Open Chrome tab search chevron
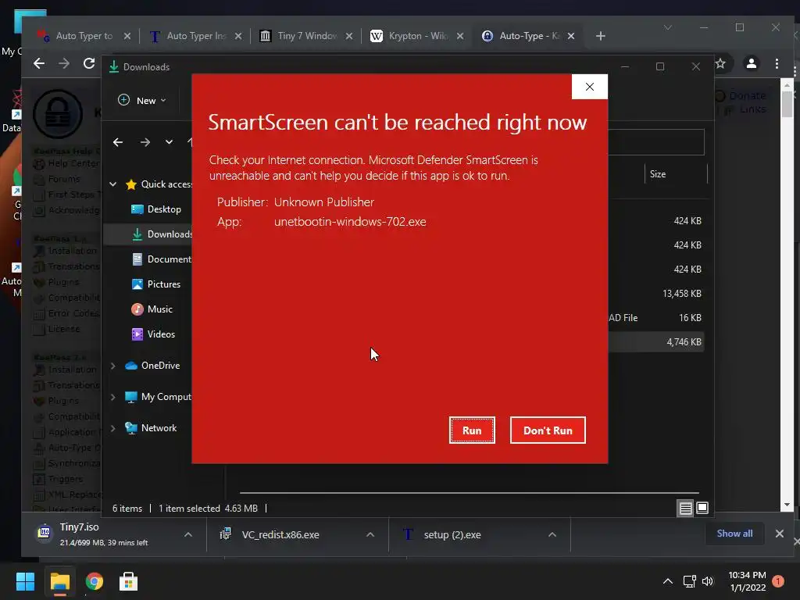 (x=667, y=27)
